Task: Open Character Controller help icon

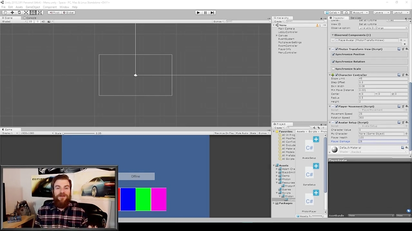Action: (399, 75)
